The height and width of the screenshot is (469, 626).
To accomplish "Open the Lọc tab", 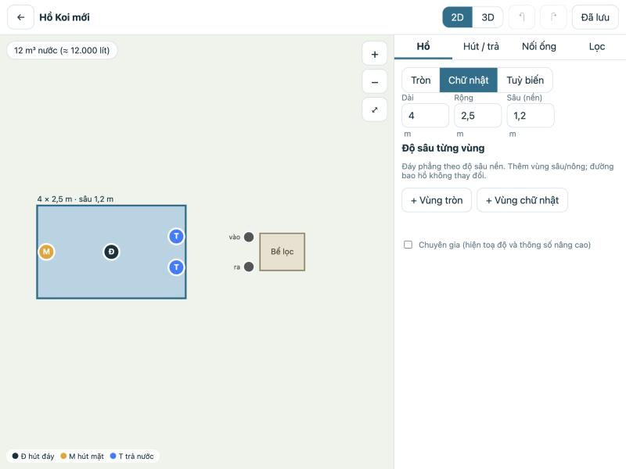I will tap(597, 47).
